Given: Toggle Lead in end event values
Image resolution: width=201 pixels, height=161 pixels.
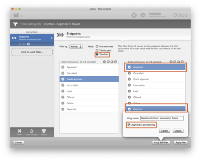Looking at the screenshot, I should (156, 91).
